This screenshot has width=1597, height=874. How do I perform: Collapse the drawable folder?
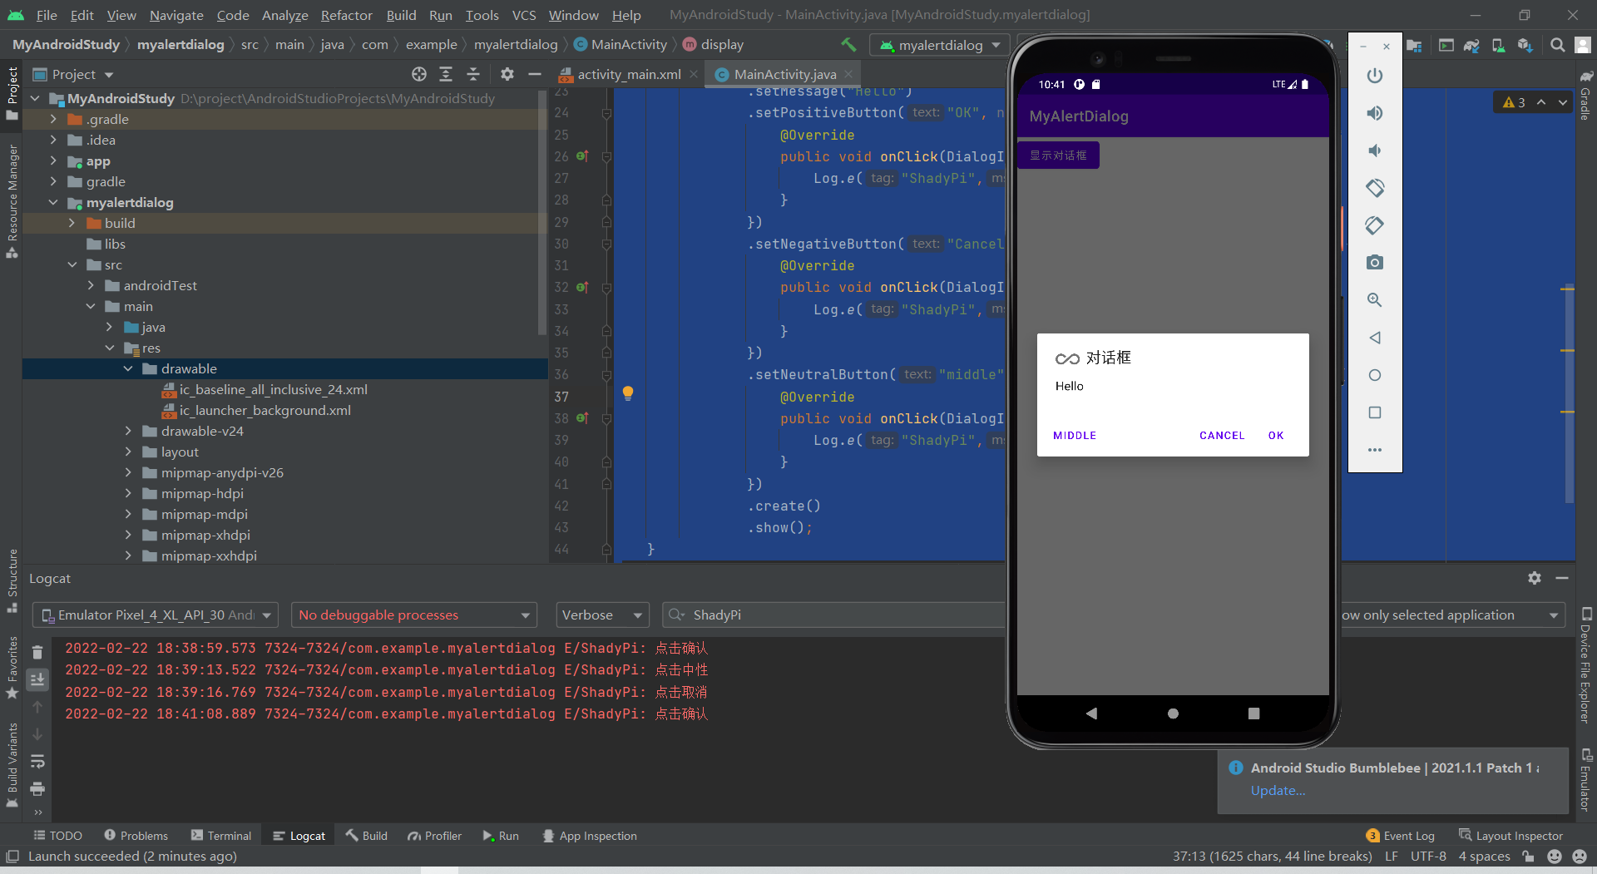pyautogui.click(x=128, y=368)
